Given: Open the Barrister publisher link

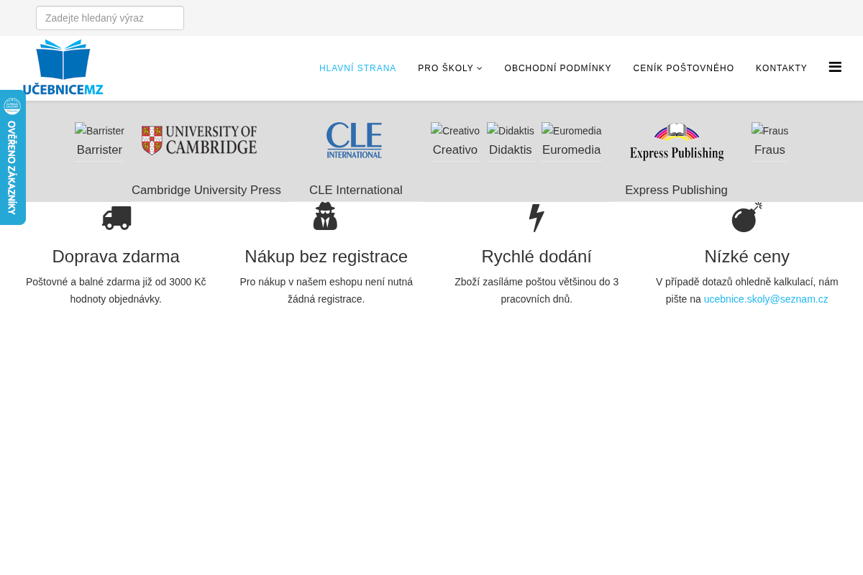Looking at the screenshot, I should click(99, 142).
